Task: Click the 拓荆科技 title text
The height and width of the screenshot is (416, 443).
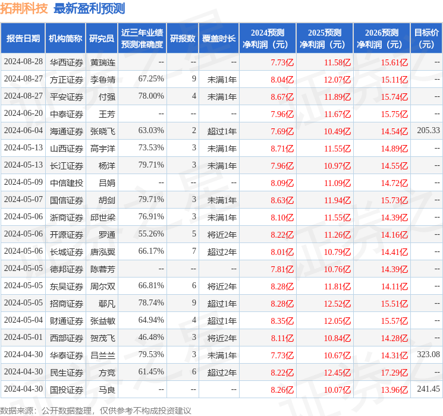Action: (x=24, y=8)
